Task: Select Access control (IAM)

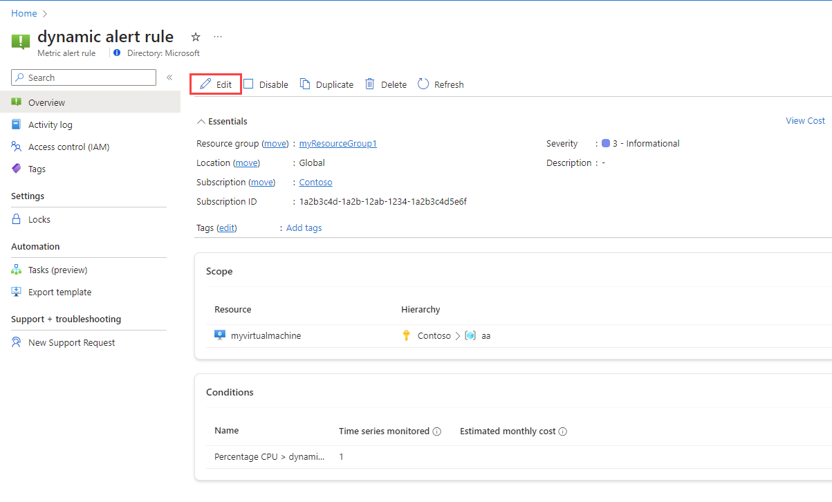Action: tap(69, 147)
